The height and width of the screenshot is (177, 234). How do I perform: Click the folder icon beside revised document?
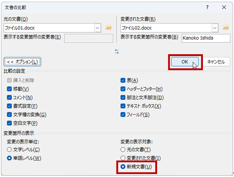225,28
